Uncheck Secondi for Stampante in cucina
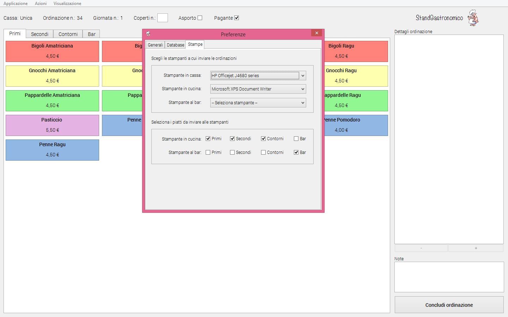508x317 pixels. (232, 139)
